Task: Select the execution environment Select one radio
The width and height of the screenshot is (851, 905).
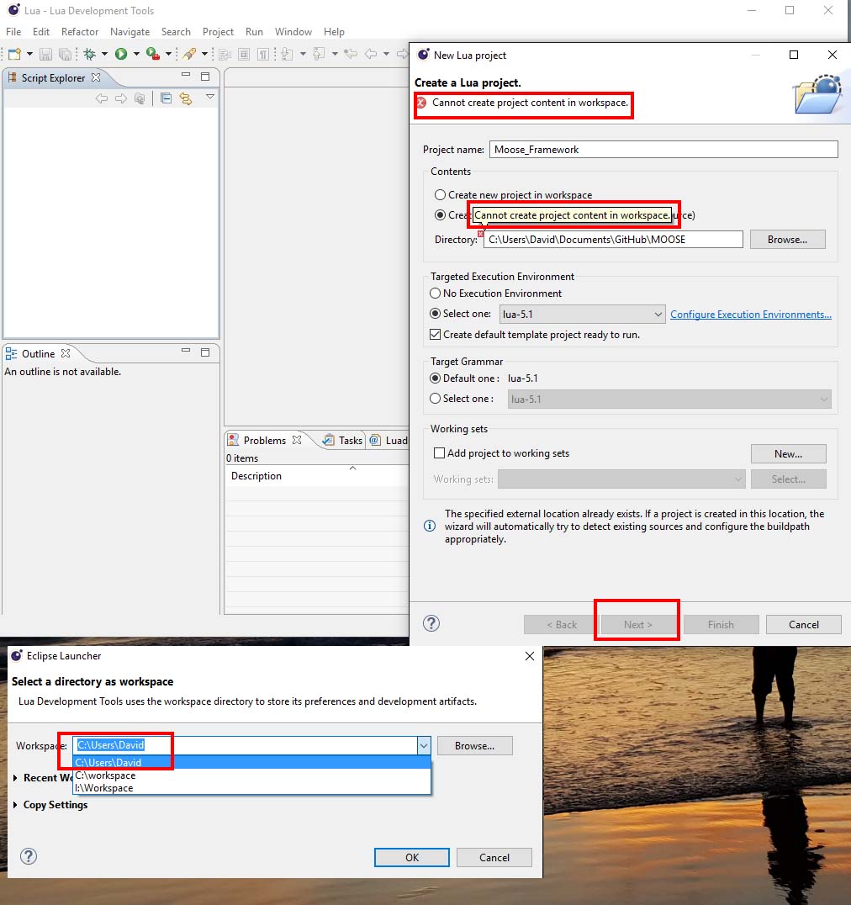Action: 435,314
